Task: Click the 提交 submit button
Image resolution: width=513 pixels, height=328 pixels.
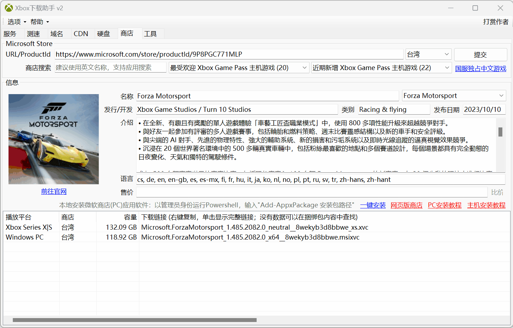Action: (x=480, y=54)
